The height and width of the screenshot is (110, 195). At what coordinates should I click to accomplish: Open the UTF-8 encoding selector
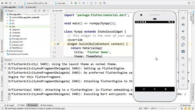(154, 108)
